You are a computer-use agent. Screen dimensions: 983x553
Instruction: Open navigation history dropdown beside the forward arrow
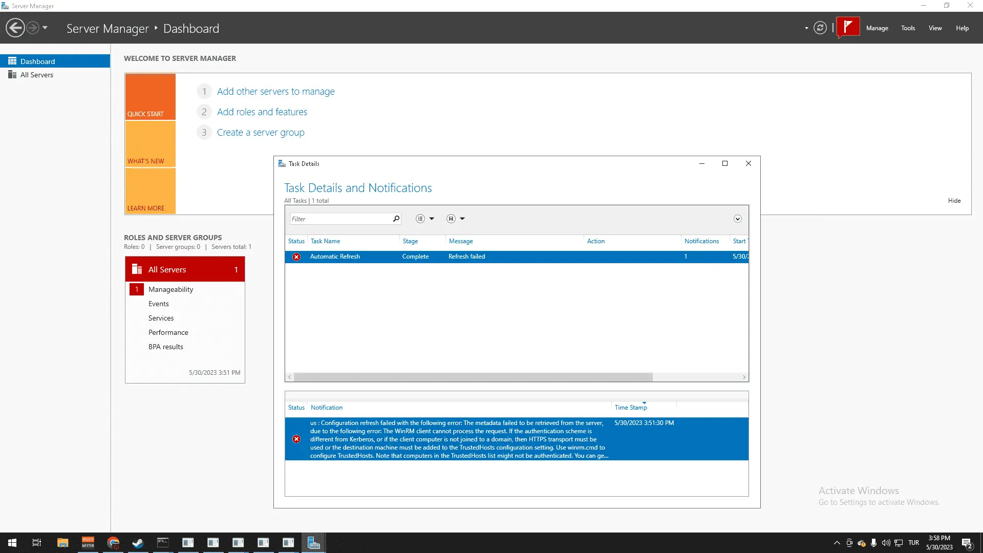45,28
